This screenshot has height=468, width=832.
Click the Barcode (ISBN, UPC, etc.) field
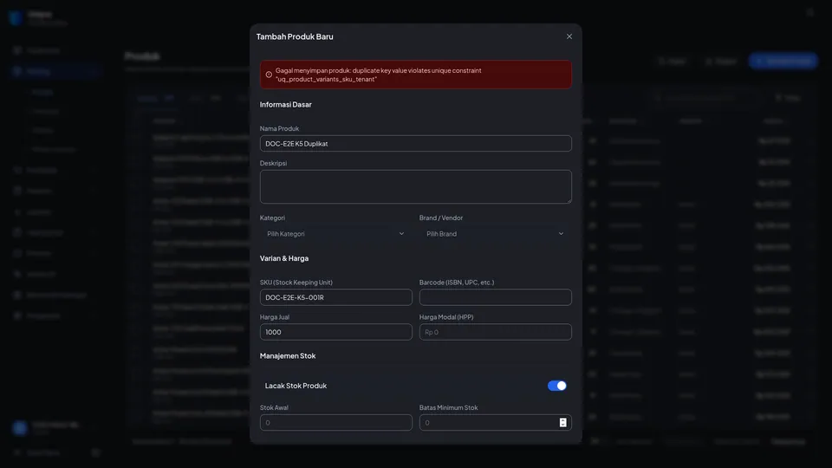[x=495, y=297]
